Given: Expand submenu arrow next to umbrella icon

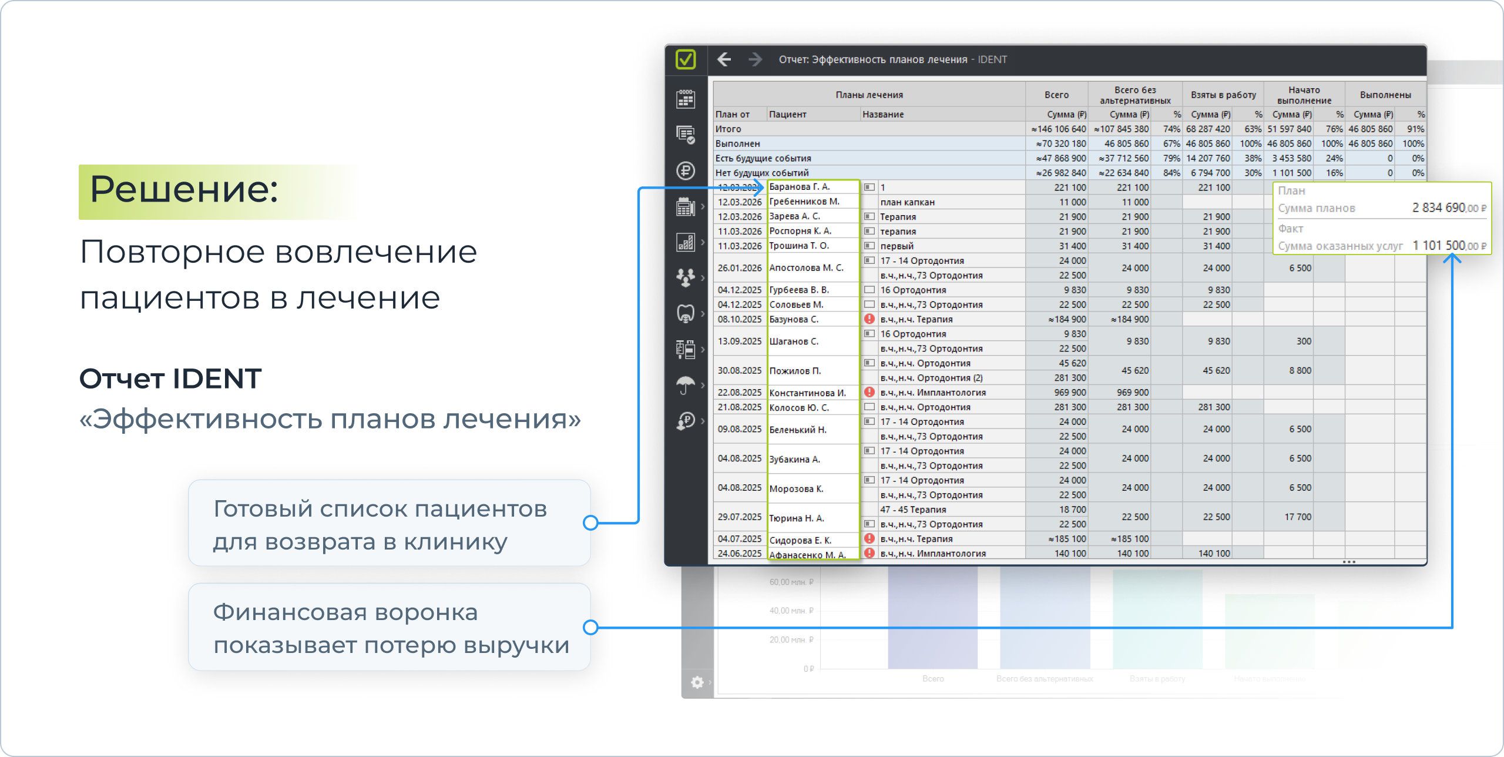Looking at the screenshot, I should coord(703,385).
